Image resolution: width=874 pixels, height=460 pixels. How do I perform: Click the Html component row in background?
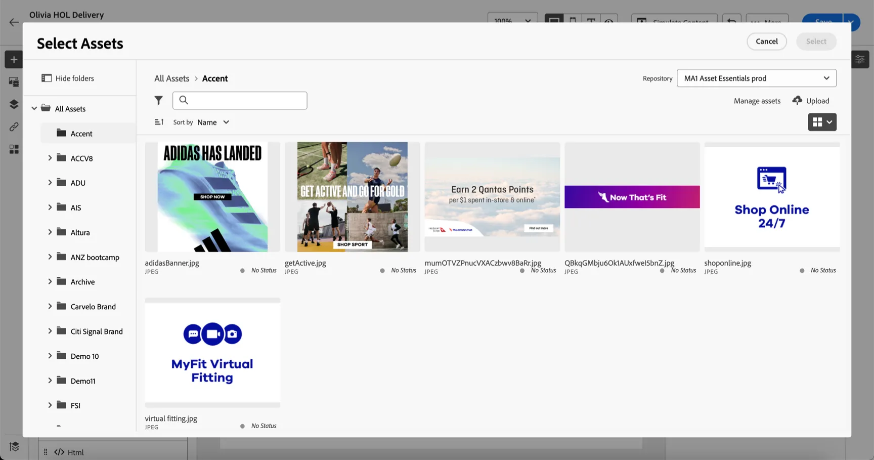pos(113,451)
